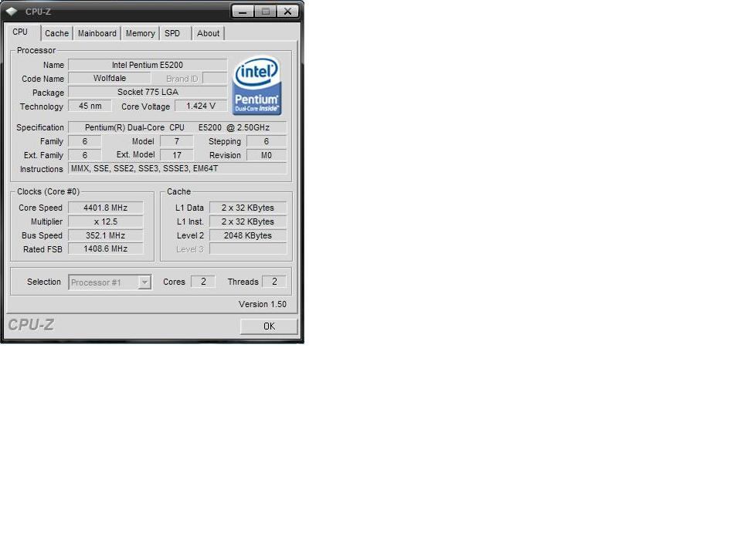737x534 pixels.
Task: Click the Multiplier value x 12.5
Action: click(106, 221)
